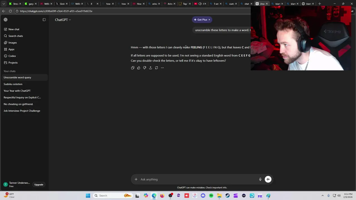
Task: Open File Explorer from the taskbar
Action: pos(219,196)
